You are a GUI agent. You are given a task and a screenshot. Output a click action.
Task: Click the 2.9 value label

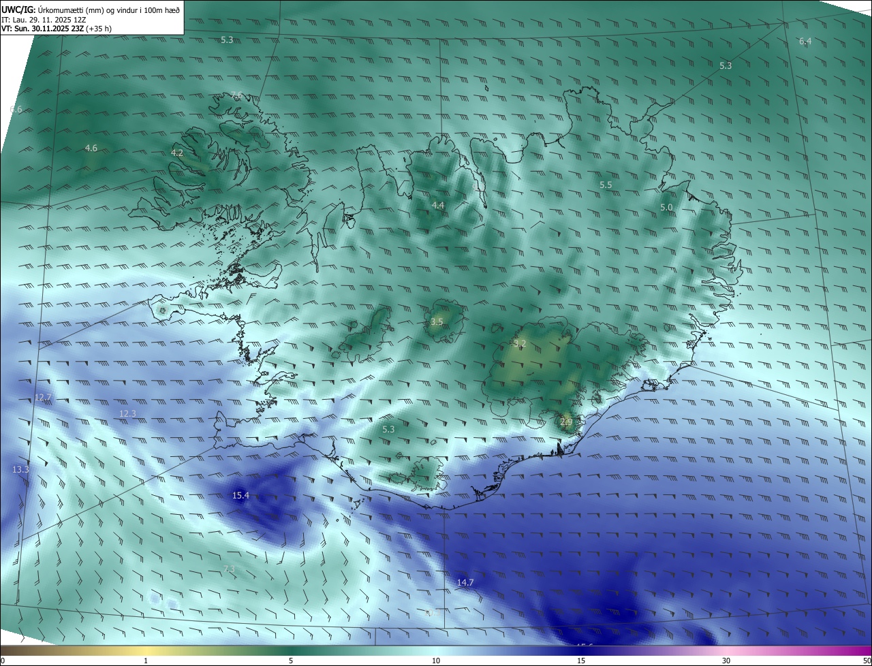[566, 422]
